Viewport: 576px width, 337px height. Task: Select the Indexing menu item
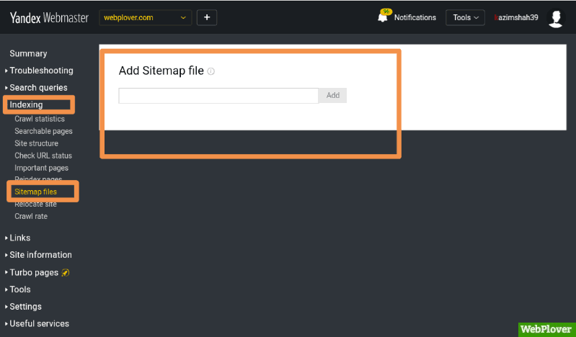26,104
